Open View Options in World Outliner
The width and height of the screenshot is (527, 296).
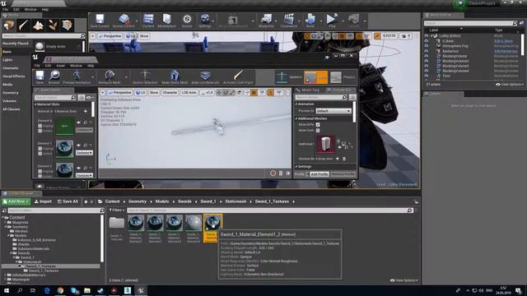point(510,84)
